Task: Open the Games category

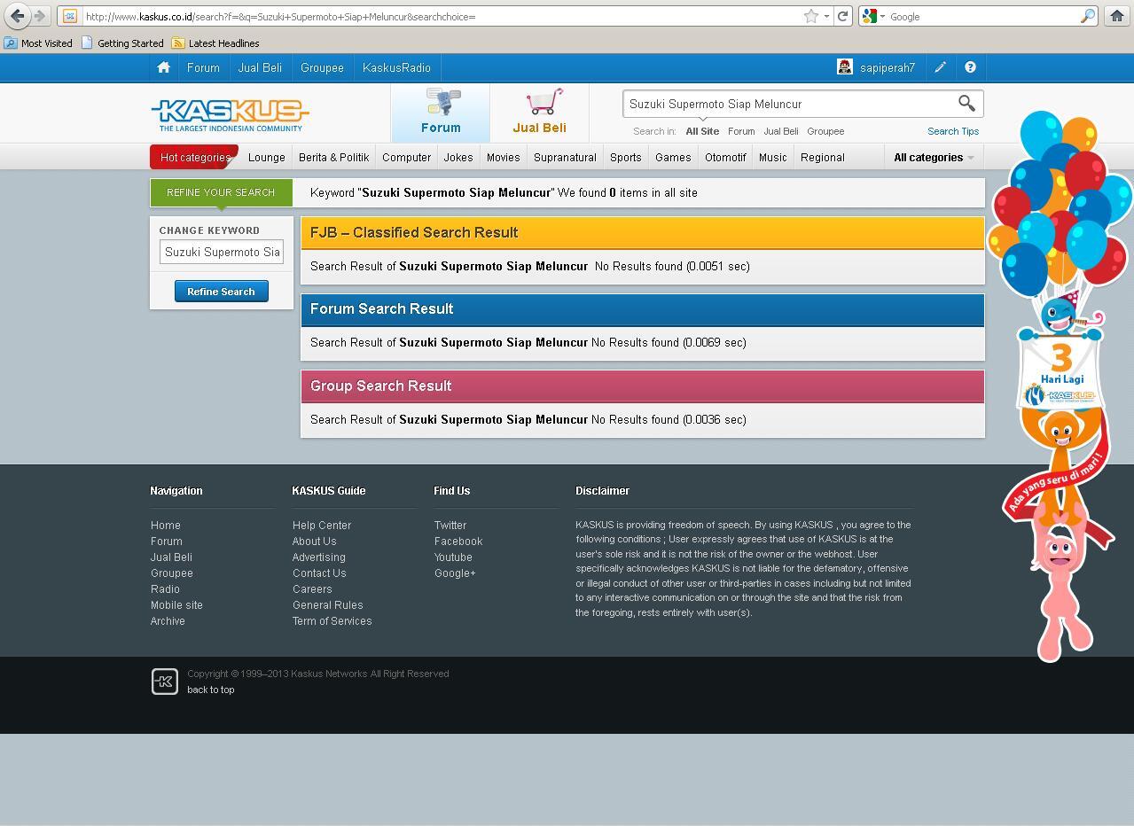Action: (x=673, y=157)
